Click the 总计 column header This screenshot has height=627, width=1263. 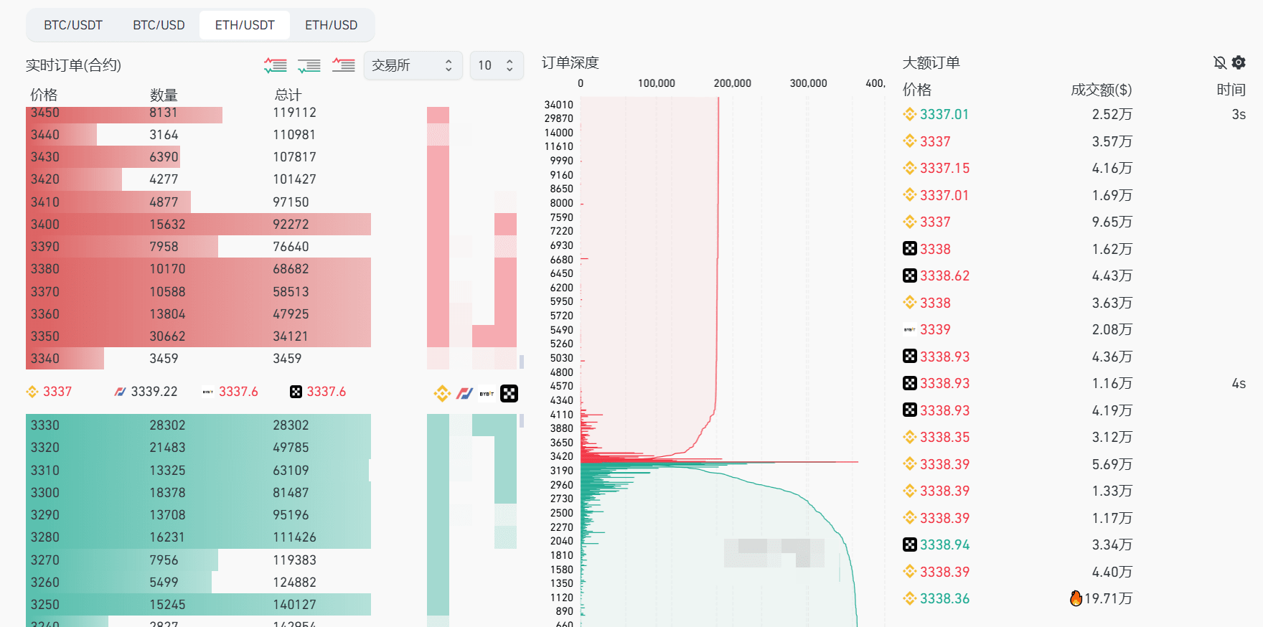pyautogui.click(x=288, y=95)
